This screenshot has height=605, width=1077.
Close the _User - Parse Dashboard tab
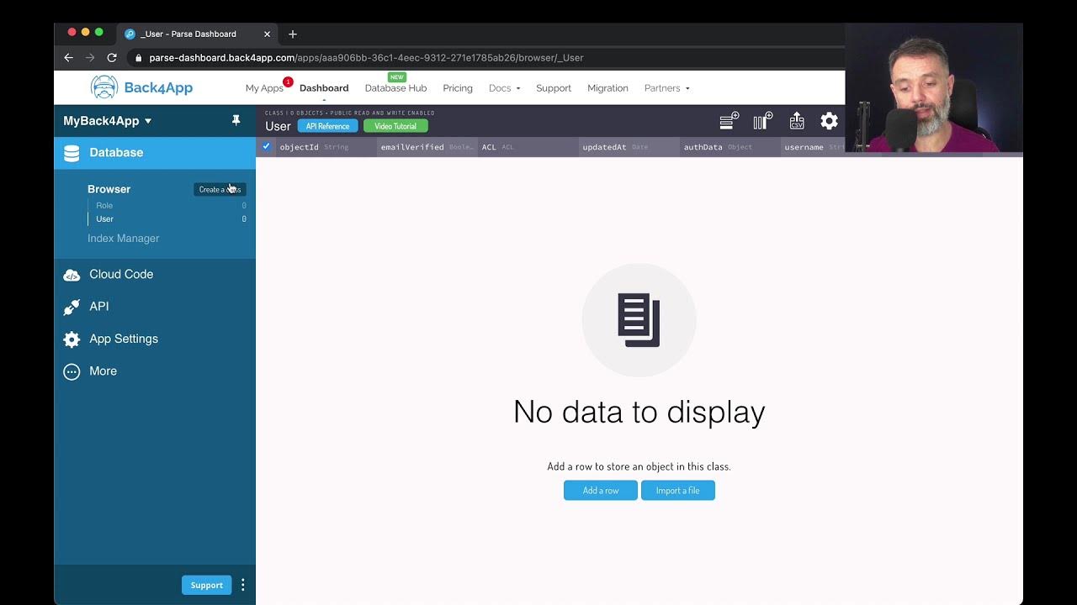tap(268, 34)
